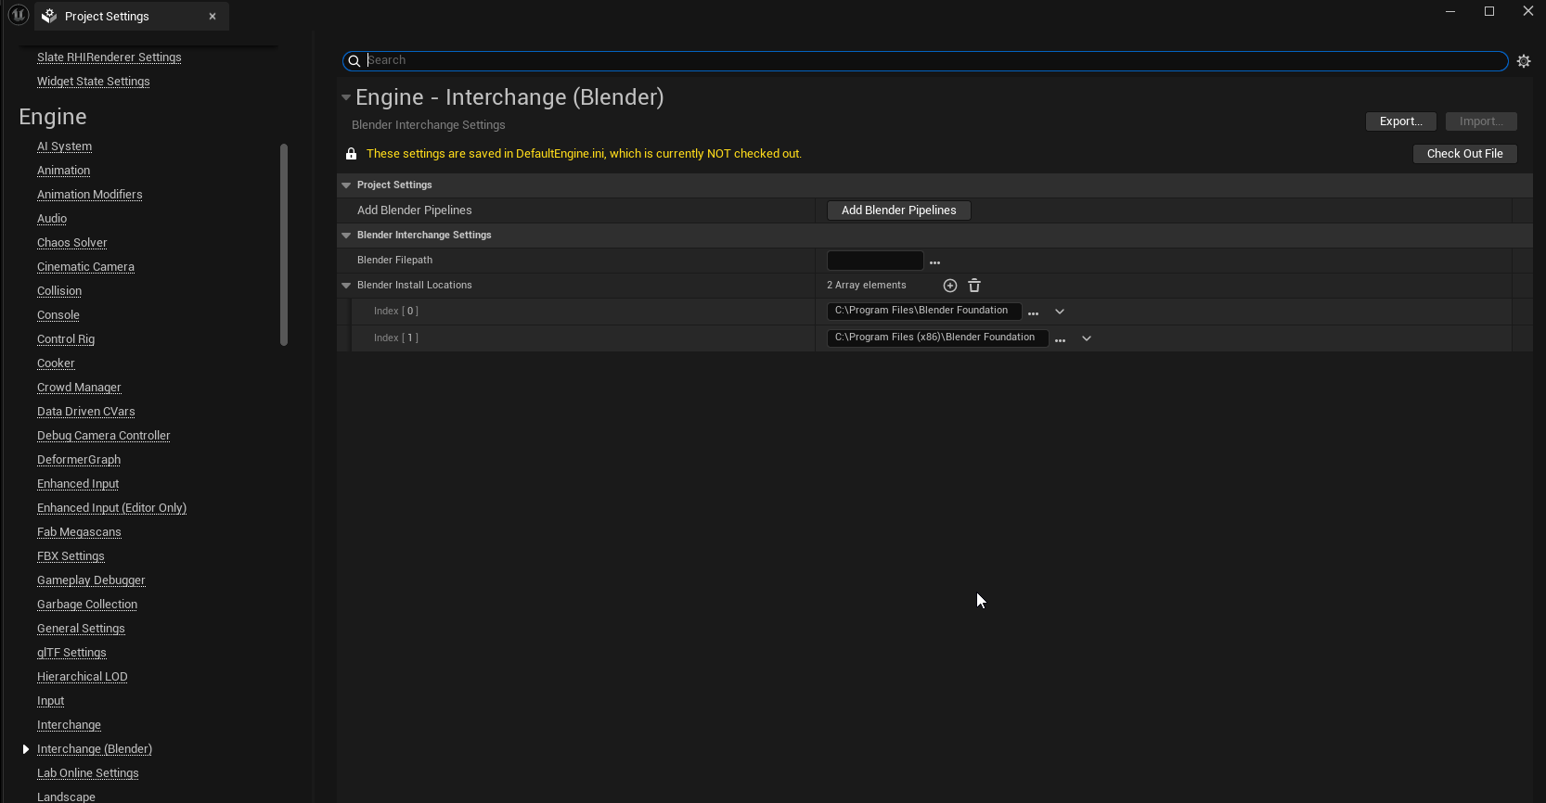Screen dimensions: 1546x803
Task: Browse path for Index [ 1 ]
Action: pyautogui.click(x=1060, y=340)
